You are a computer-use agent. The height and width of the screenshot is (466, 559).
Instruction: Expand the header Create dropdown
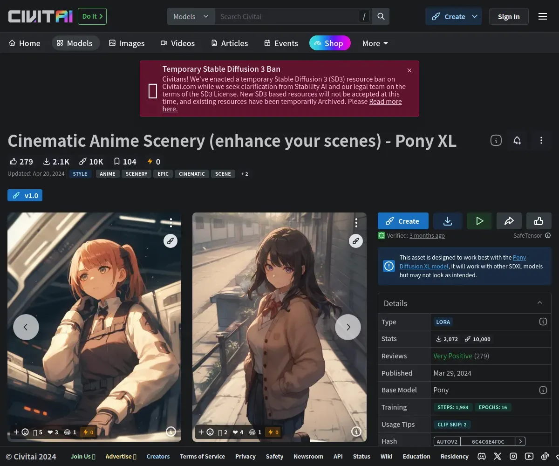tap(475, 16)
